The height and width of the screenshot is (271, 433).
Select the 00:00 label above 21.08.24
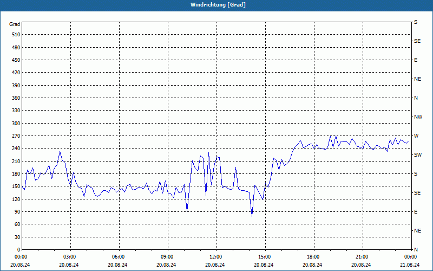coord(410,257)
